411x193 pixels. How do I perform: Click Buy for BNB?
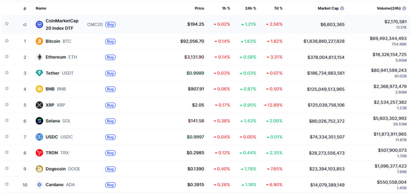point(110,89)
